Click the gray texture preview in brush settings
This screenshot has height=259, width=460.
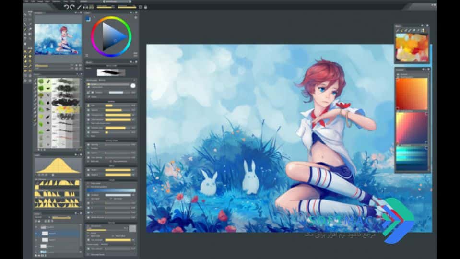point(132,229)
